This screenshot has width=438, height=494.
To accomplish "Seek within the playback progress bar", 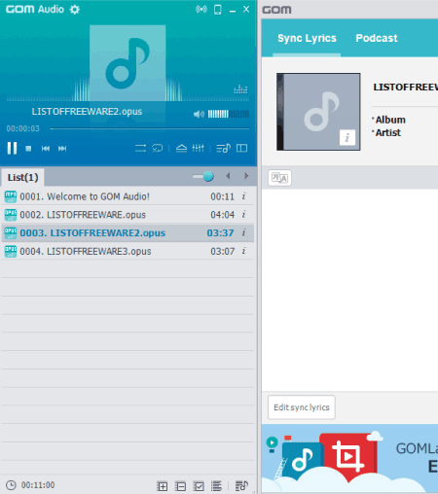I will tap(150, 128).
